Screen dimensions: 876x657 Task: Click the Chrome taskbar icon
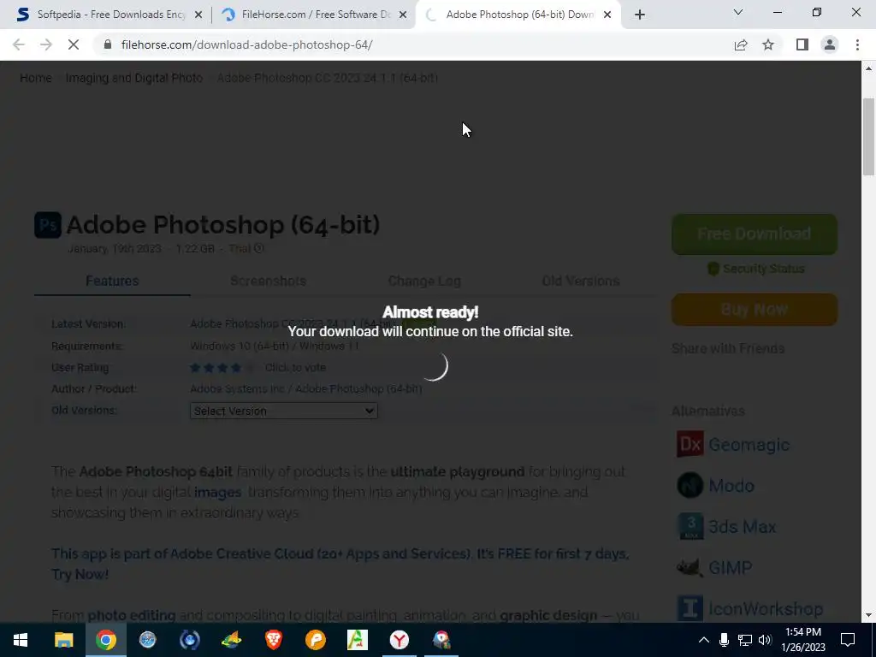(x=105, y=640)
